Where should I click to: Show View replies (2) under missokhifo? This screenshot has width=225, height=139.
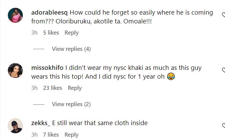[71, 104]
